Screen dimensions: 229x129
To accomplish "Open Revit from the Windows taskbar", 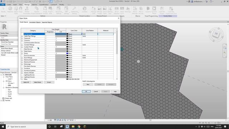I will click(x=67, y=126).
